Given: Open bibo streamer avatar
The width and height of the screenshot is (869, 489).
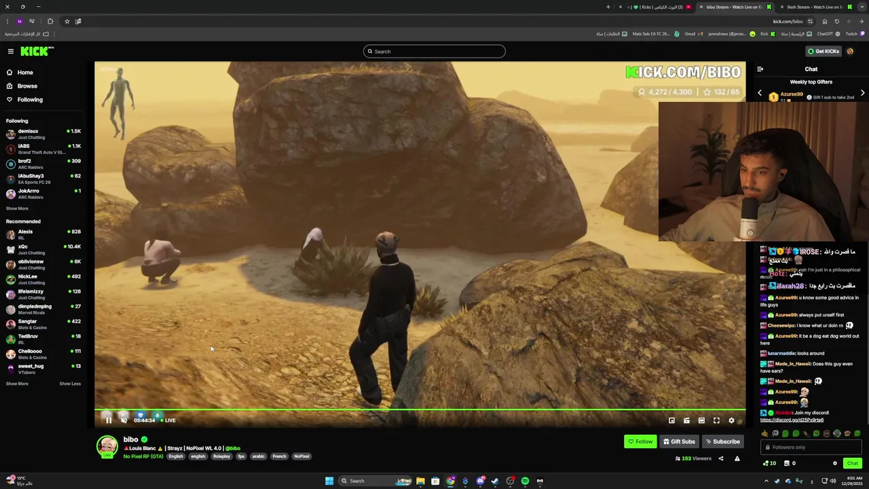Looking at the screenshot, I should click(107, 446).
